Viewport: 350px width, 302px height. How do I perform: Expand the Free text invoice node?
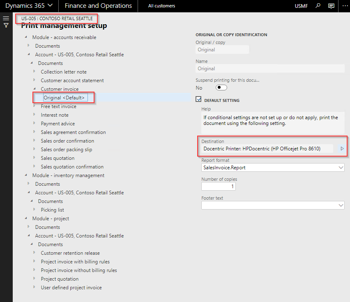click(x=35, y=106)
